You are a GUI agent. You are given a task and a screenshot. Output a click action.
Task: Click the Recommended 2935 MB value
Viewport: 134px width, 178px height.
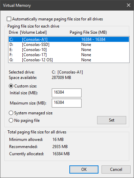pos(60,147)
